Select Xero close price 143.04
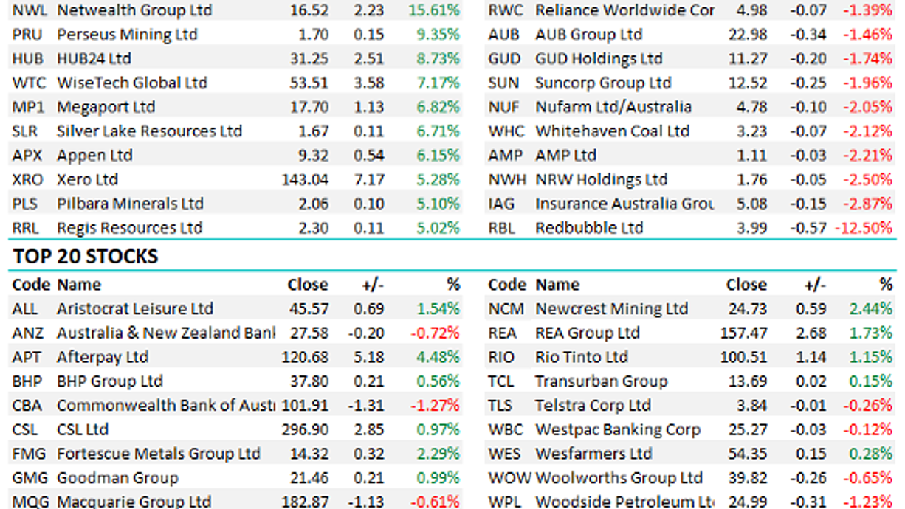 [x=306, y=179]
